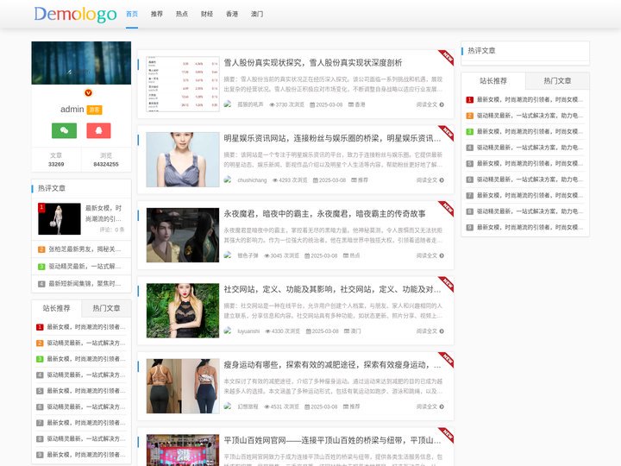Switch to 站长推荐 tab in left sidebar
The height and width of the screenshot is (466, 621).
pos(57,308)
